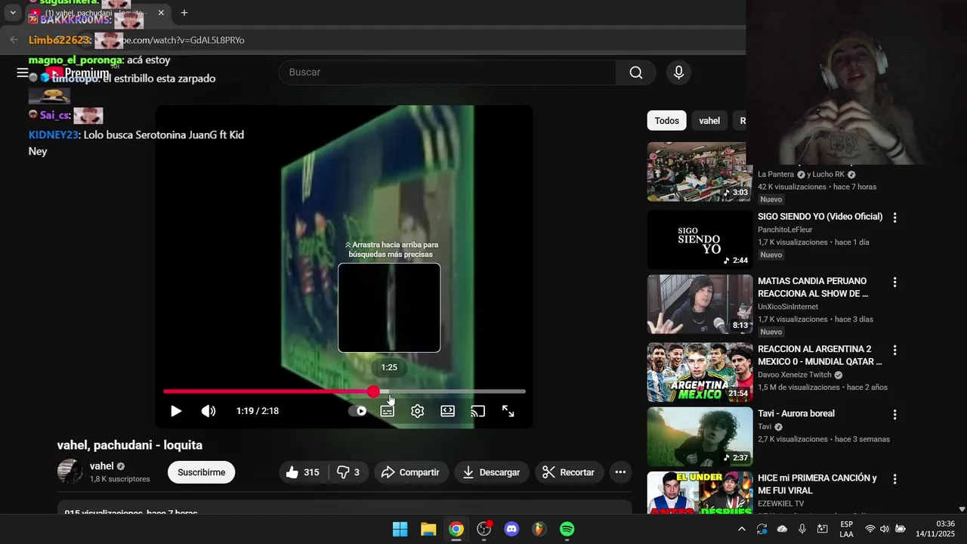The image size is (967, 544).
Task: Open the La Pantera y Lucho RK thumbnail
Action: (700, 172)
